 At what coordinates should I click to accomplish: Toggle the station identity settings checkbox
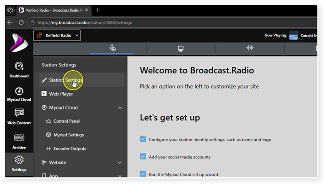click(x=143, y=139)
